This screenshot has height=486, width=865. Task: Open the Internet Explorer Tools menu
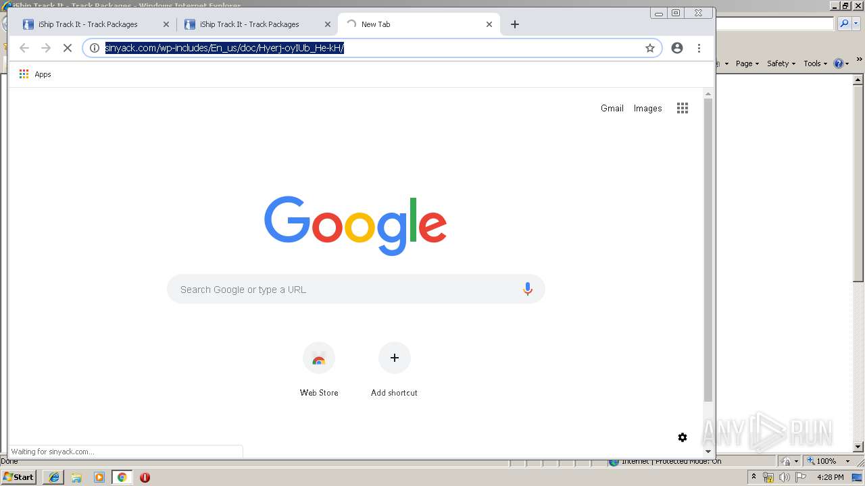pyautogui.click(x=816, y=63)
